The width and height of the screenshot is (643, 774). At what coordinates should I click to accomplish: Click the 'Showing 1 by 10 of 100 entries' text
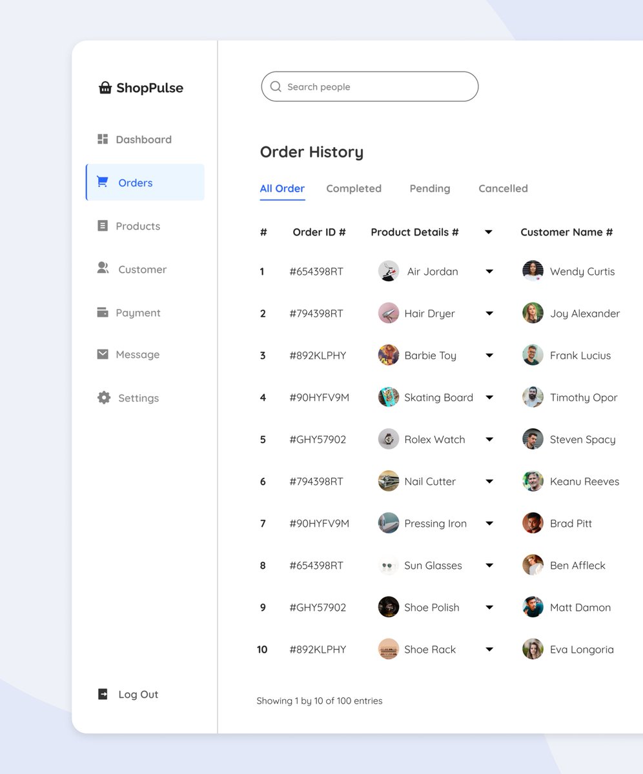(x=320, y=700)
